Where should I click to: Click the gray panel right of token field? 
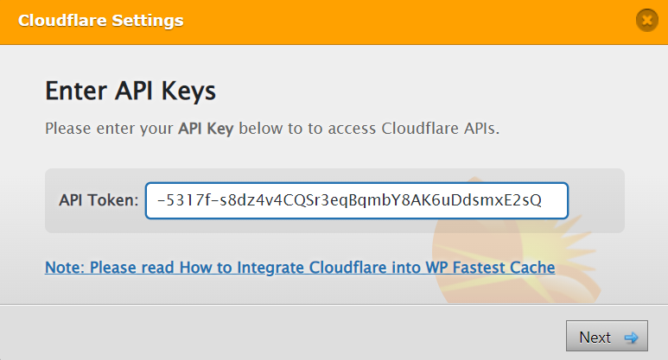click(596, 200)
